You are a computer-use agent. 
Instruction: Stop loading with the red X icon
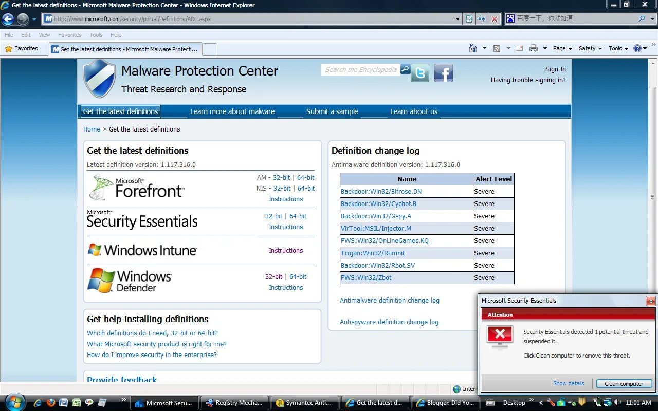point(495,19)
